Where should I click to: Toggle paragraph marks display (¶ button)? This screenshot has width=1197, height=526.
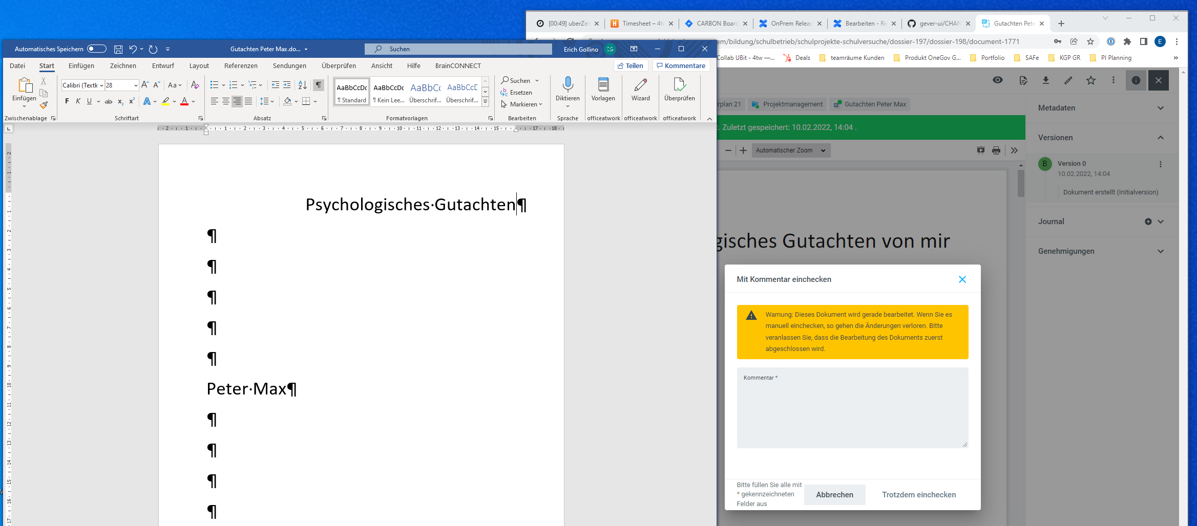pos(319,85)
